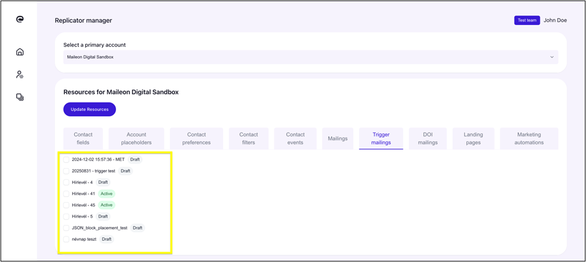Check the névnap teszt checkbox
Image resolution: width=586 pixels, height=262 pixels.
tap(66, 239)
